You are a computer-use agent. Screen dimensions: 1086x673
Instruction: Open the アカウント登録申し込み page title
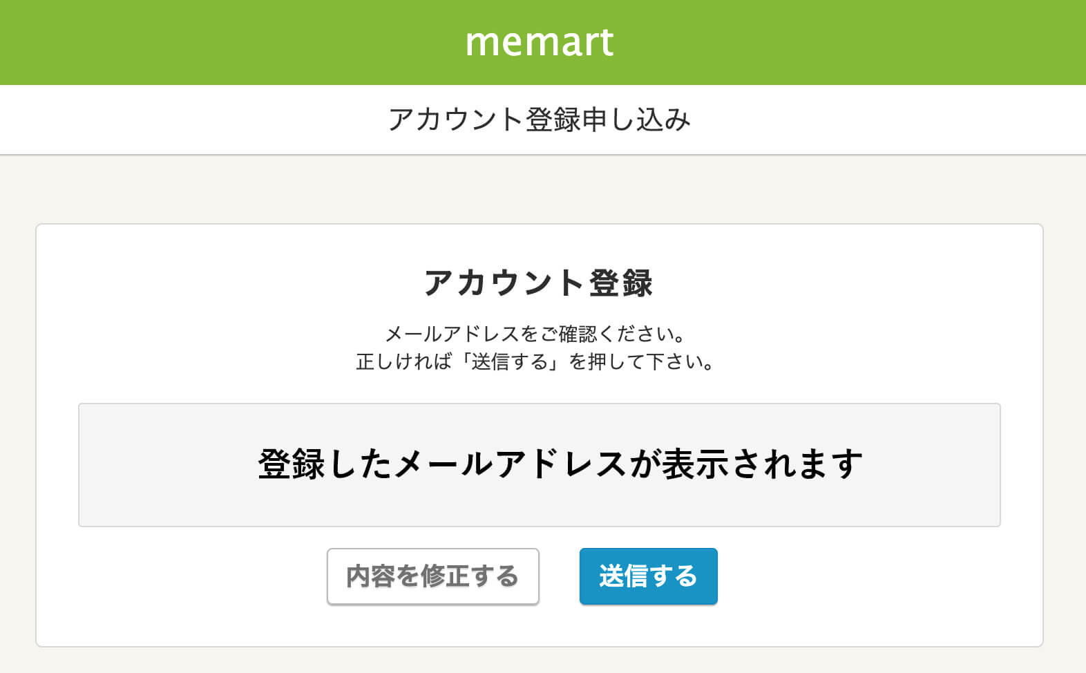543,119
